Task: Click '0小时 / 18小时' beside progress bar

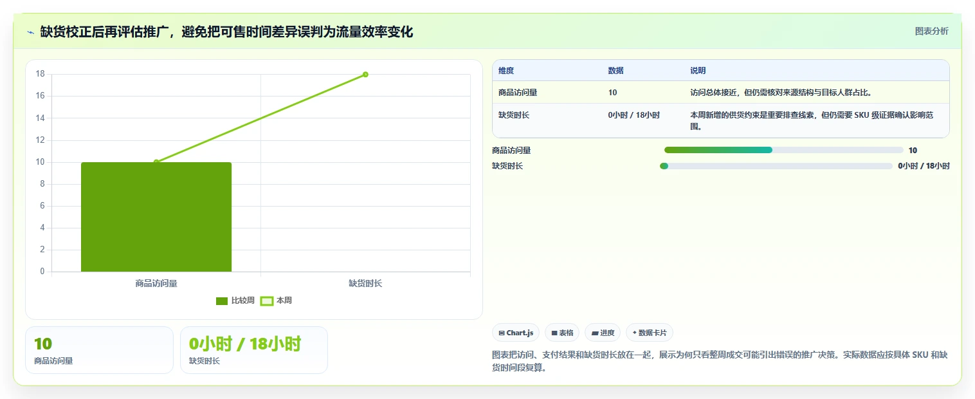Action: (924, 166)
